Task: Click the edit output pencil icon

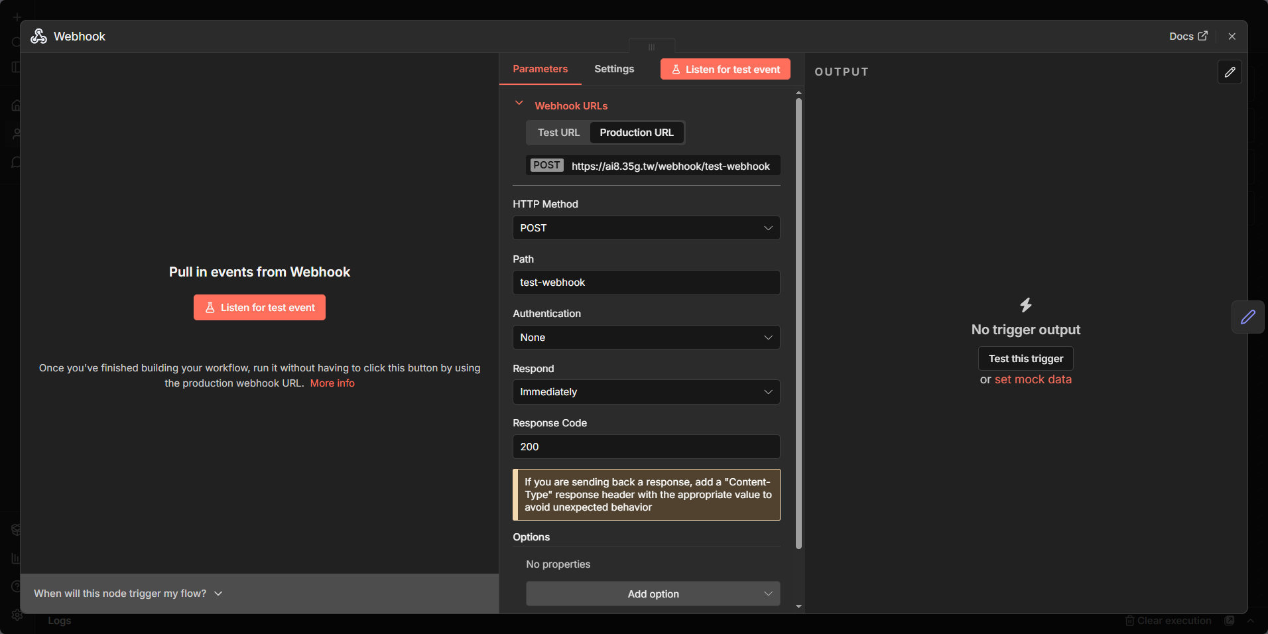Action: coord(1230,72)
